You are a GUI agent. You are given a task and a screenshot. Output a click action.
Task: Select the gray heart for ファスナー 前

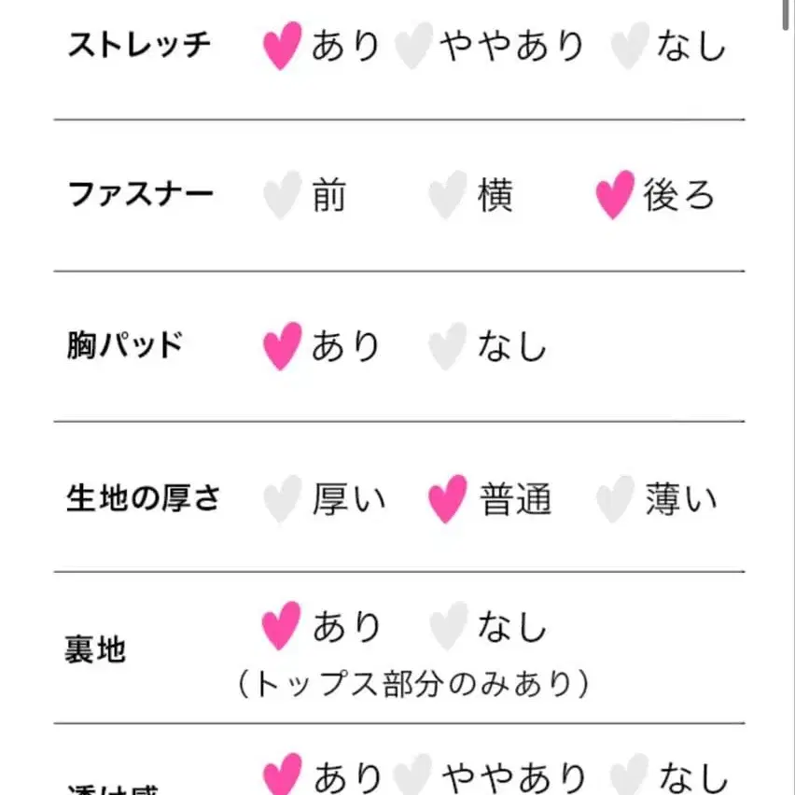tap(282, 195)
